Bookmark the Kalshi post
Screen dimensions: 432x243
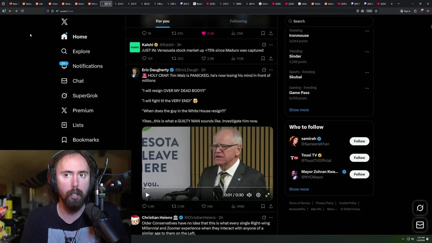click(263, 58)
